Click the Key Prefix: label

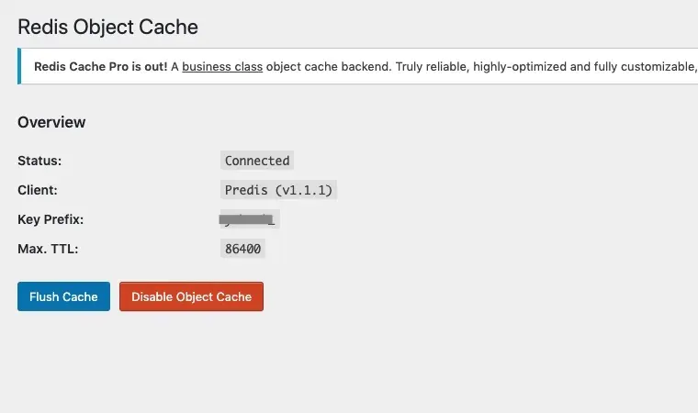[x=51, y=219]
